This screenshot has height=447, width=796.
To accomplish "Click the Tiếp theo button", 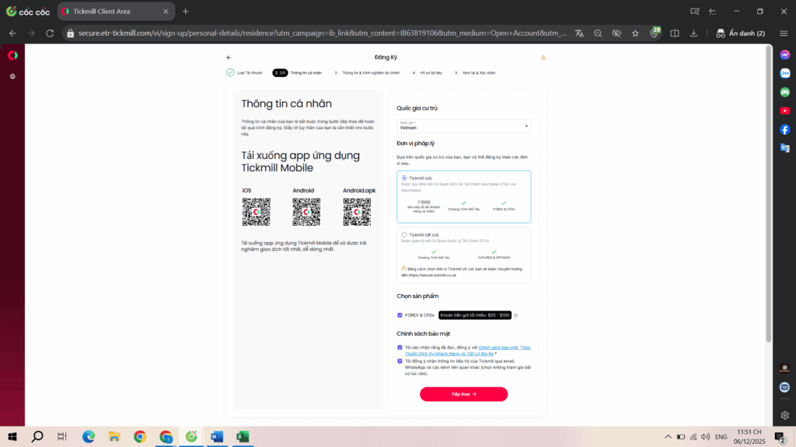I will tap(463, 393).
